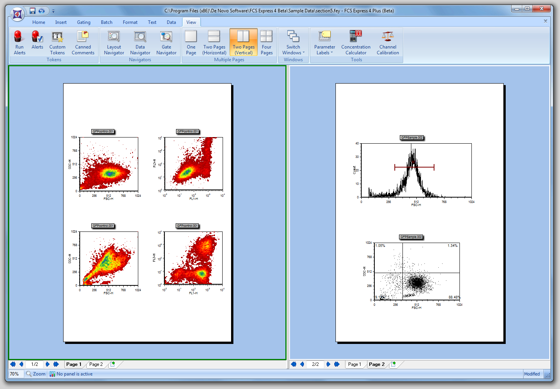Image resolution: width=560 pixels, height=389 pixels.
Task: Click the 88.48% quadrant statistic
Action: [454, 297]
